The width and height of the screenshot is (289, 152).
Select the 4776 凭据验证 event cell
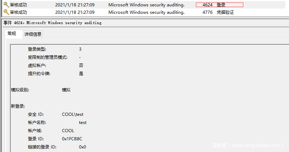tap(218, 12)
